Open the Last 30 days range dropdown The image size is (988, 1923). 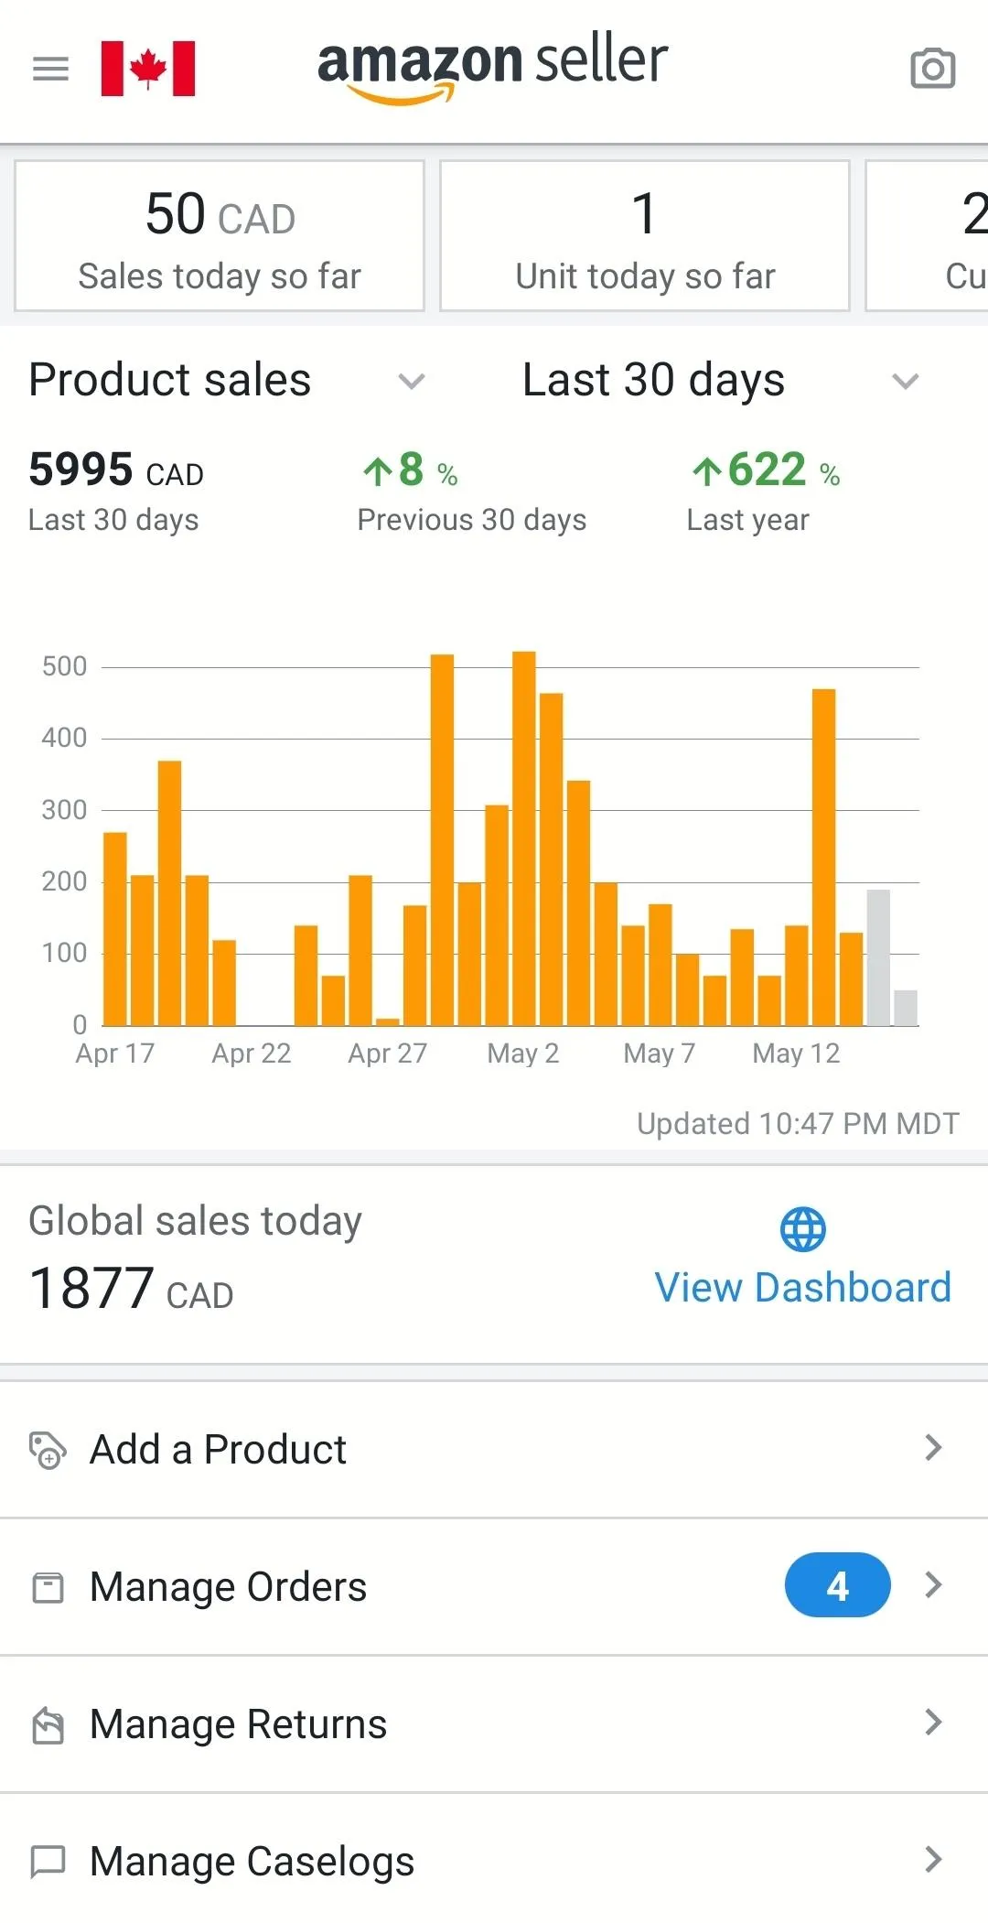[905, 381]
